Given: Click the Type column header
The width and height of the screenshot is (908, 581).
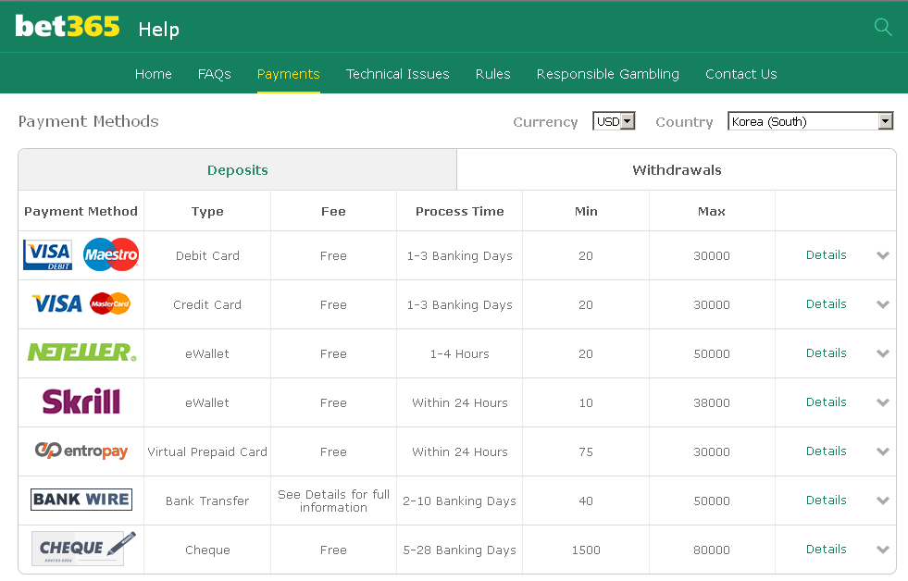Looking at the screenshot, I should click(207, 212).
